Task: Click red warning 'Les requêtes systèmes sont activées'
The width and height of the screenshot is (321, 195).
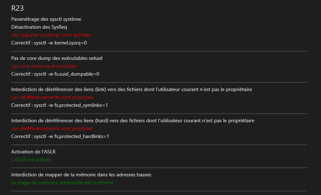Action: [51, 35]
